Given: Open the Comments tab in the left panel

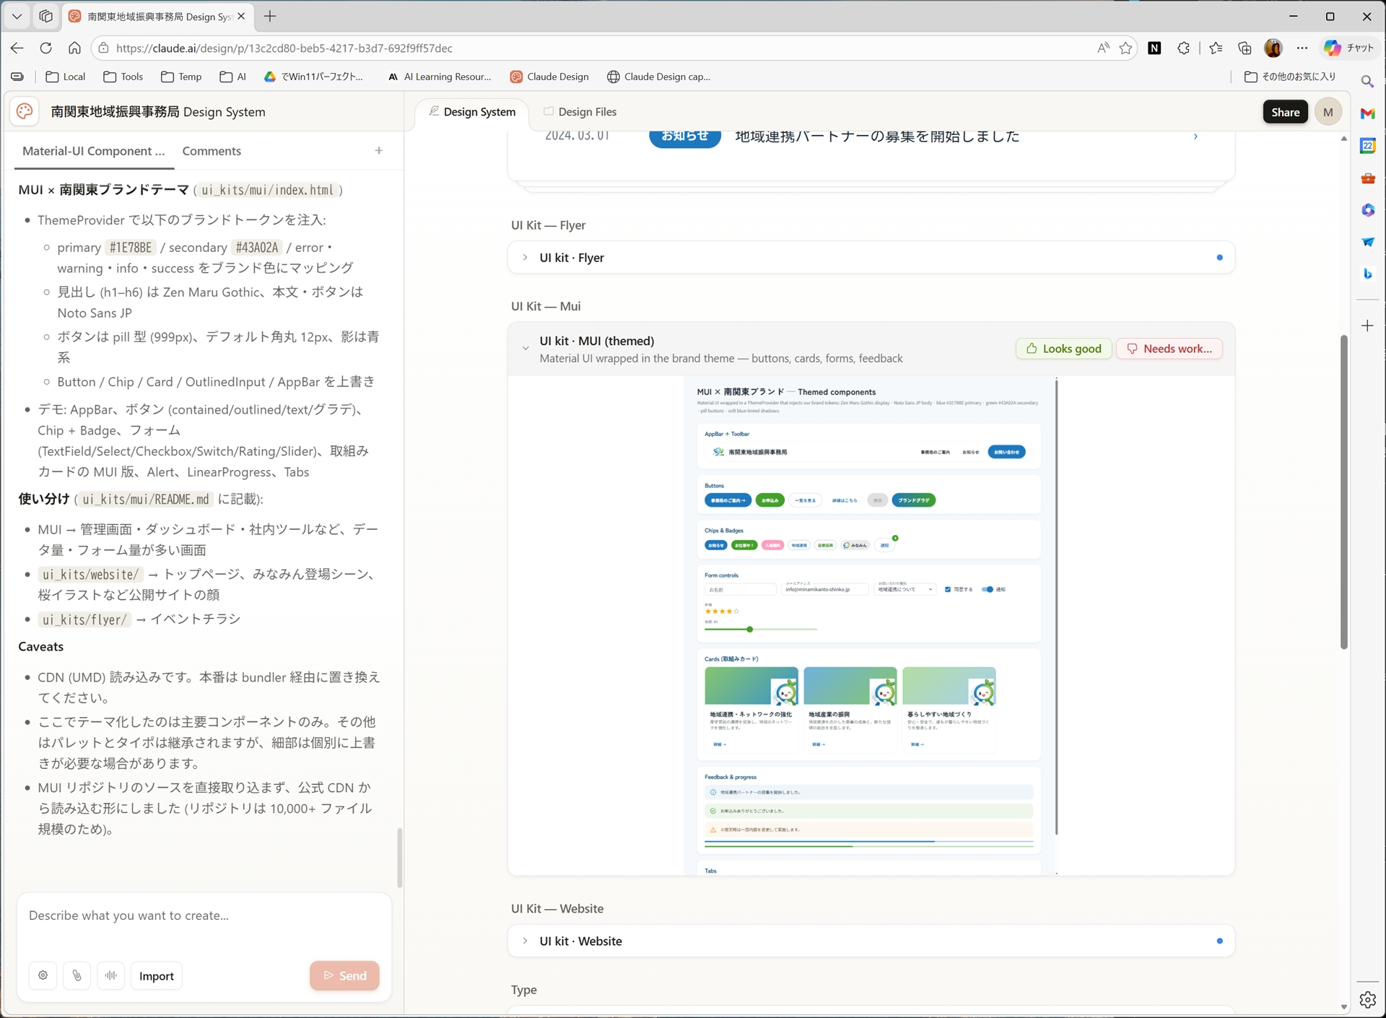Looking at the screenshot, I should tap(212, 151).
